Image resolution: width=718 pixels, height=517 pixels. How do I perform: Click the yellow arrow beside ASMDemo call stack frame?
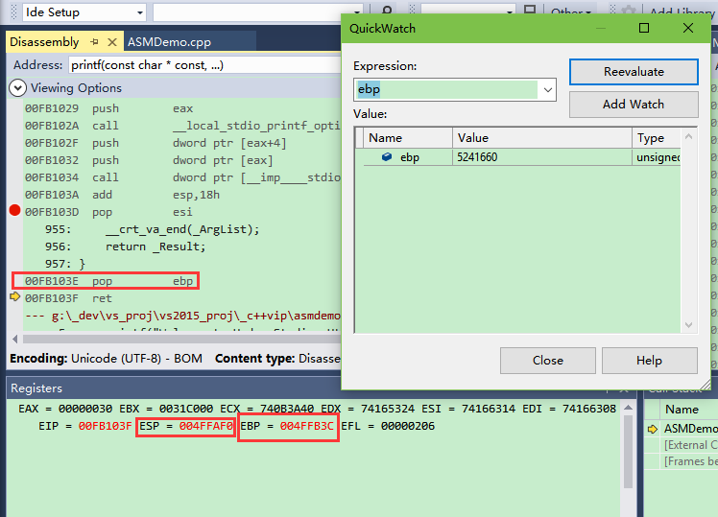click(x=653, y=429)
